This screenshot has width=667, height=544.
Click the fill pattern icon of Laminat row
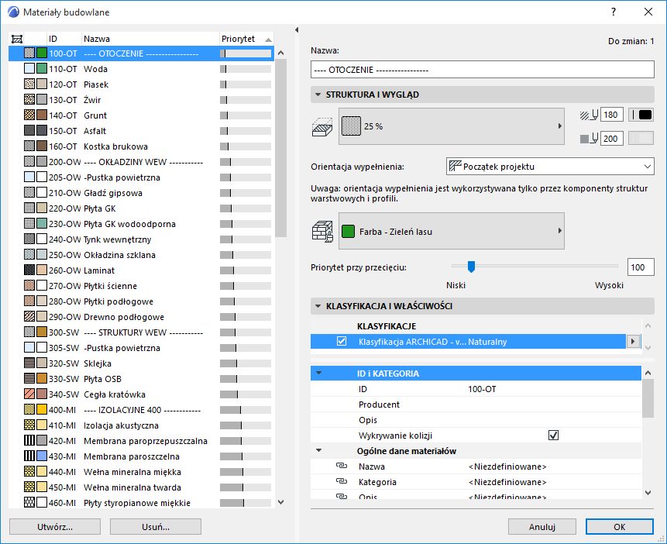pos(29,270)
